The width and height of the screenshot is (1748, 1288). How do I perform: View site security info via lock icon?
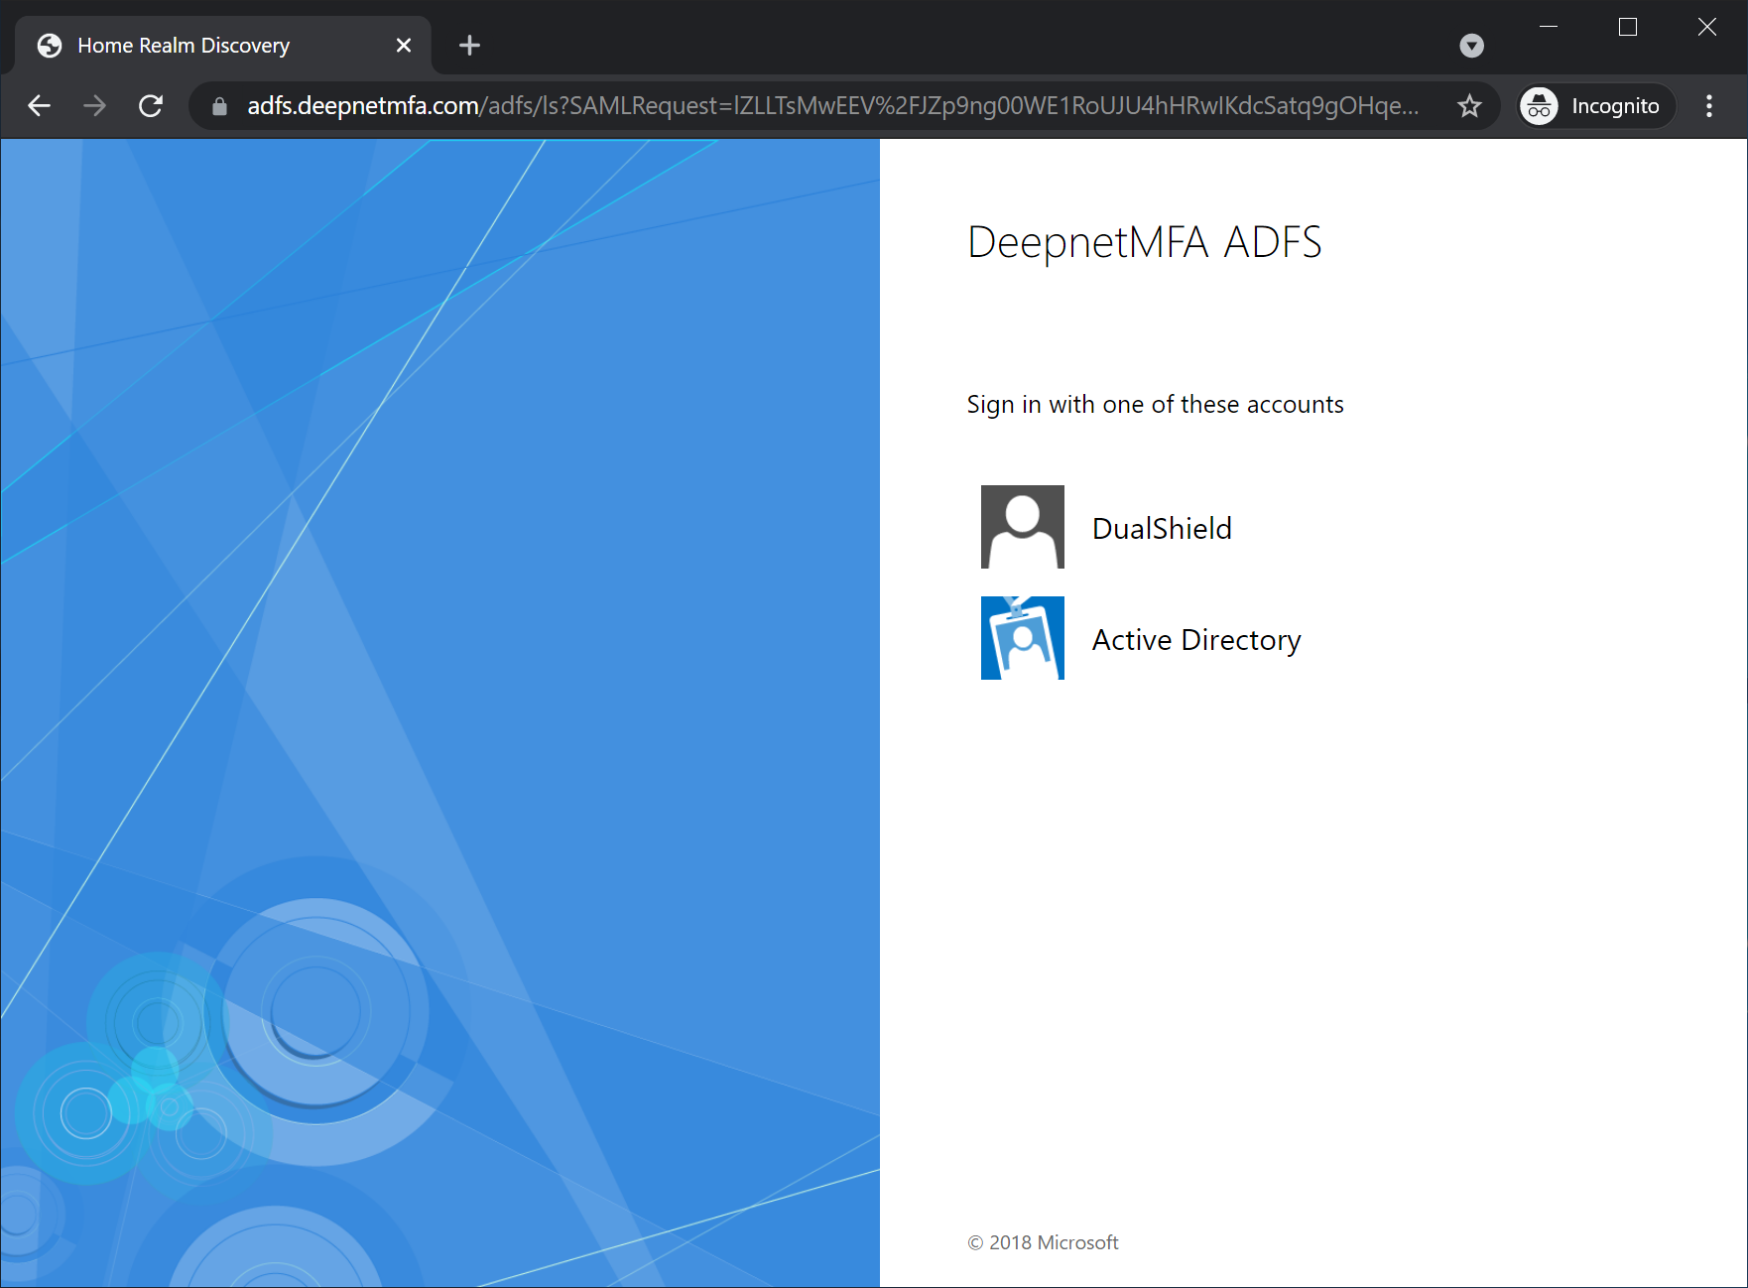click(x=220, y=106)
